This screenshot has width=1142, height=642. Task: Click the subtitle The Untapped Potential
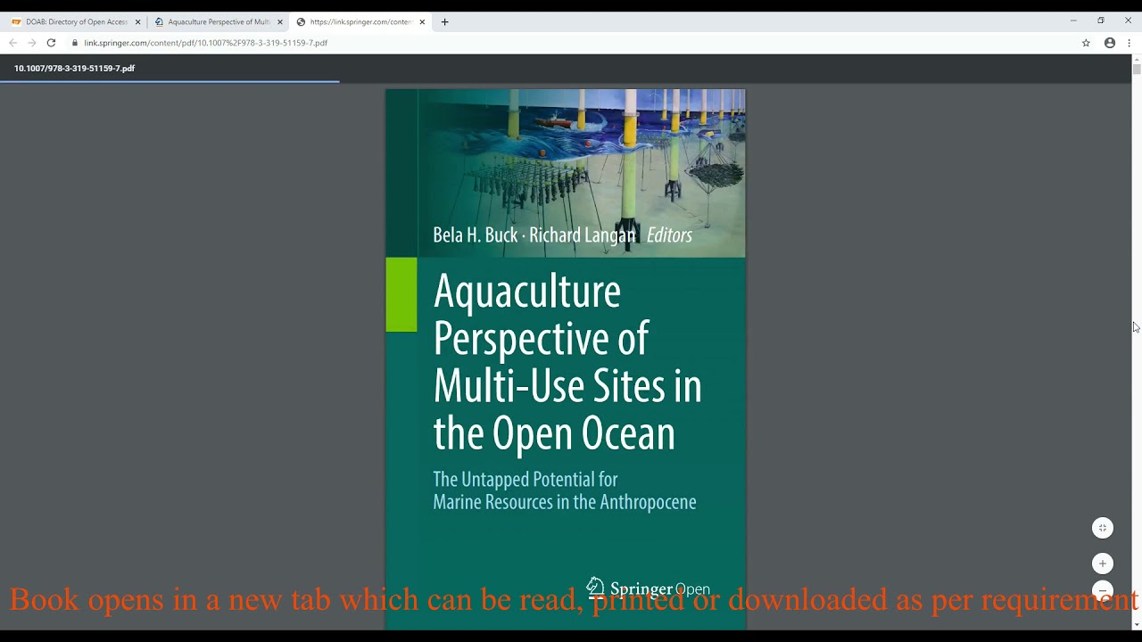[x=565, y=490]
